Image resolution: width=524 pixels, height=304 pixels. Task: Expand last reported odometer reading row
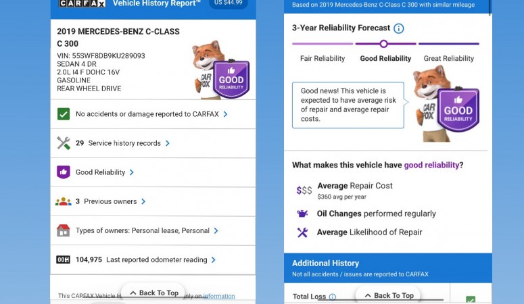[x=214, y=259]
